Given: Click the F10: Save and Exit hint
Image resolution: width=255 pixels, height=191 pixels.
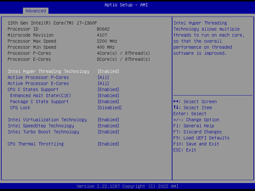Looking at the screenshot, I should coord(196,144).
